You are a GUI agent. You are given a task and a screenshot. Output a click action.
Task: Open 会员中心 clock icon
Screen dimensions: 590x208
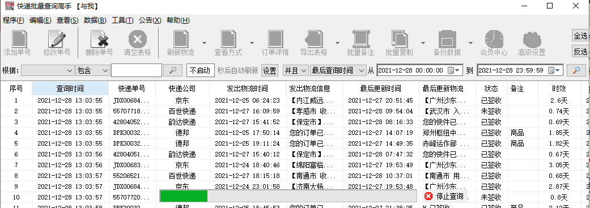[494, 39]
